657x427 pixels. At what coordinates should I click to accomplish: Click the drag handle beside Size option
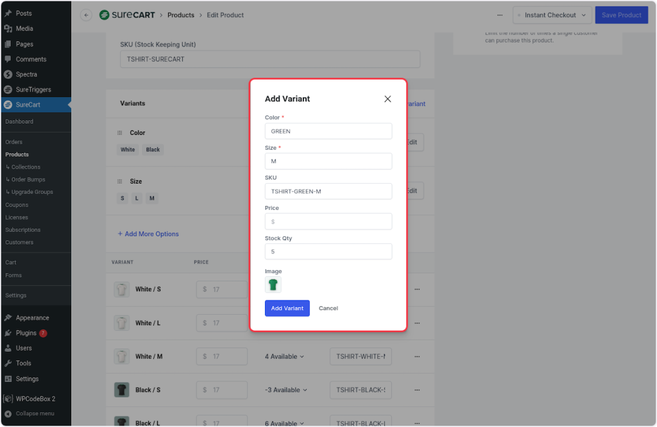pyautogui.click(x=119, y=182)
